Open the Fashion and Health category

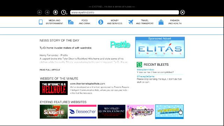point(175,22)
